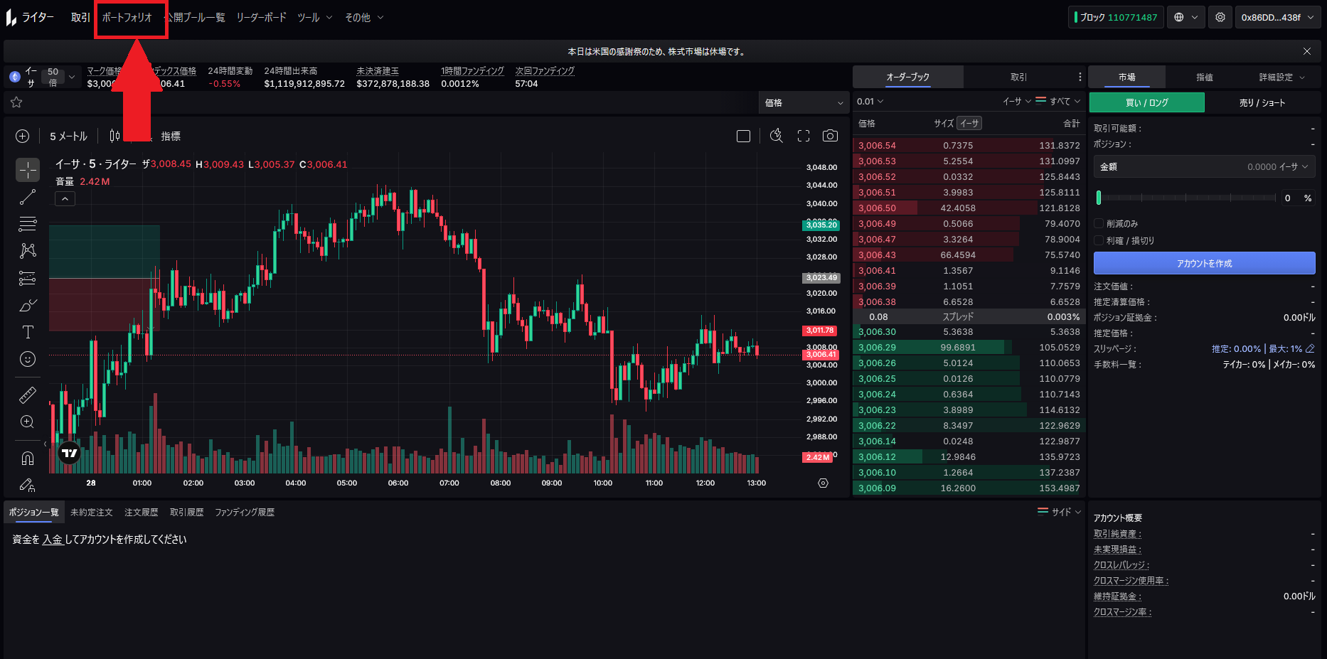Screen dimensions: 1327x659
Task: Click the アカウントを作成 button
Action: click(x=1204, y=263)
